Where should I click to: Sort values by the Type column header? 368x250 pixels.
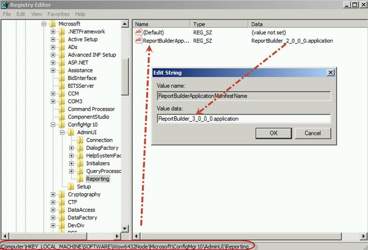click(x=219, y=24)
